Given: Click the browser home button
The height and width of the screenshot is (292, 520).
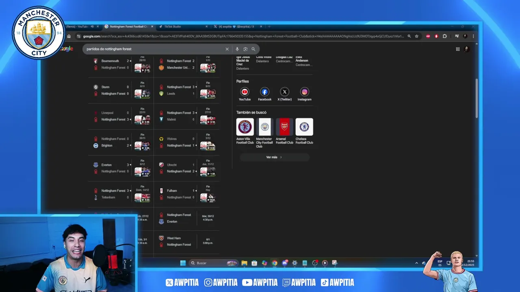Looking at the screenshot, I should pyautogui.click(x=69, y=36).
